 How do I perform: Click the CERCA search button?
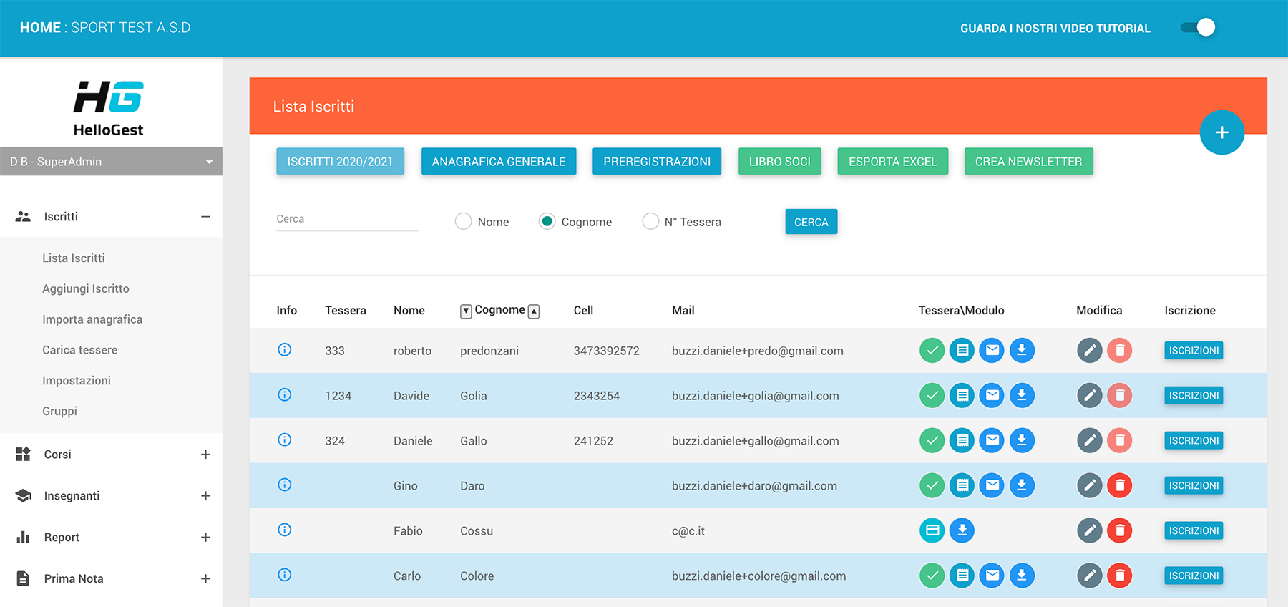pos(811,222)
